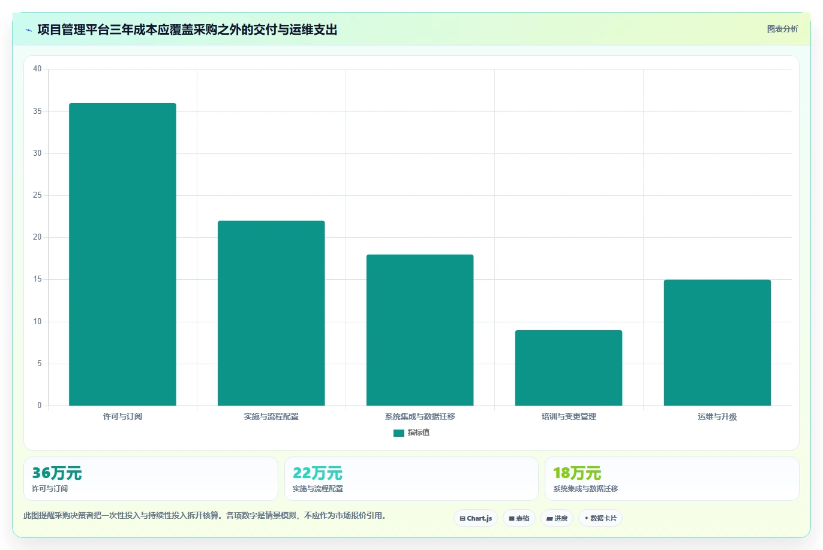This screenshot has width=823, height=550.
Task: Click the Chart.js tag chip
Action: click(x=476, y=518)
